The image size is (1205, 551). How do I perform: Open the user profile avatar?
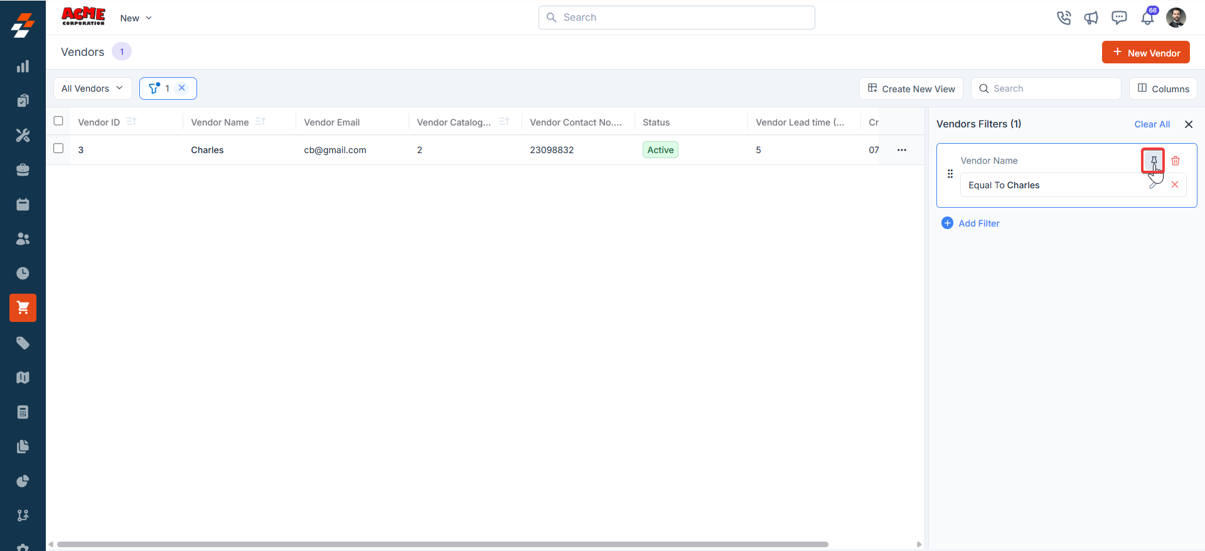[1176, 18]
